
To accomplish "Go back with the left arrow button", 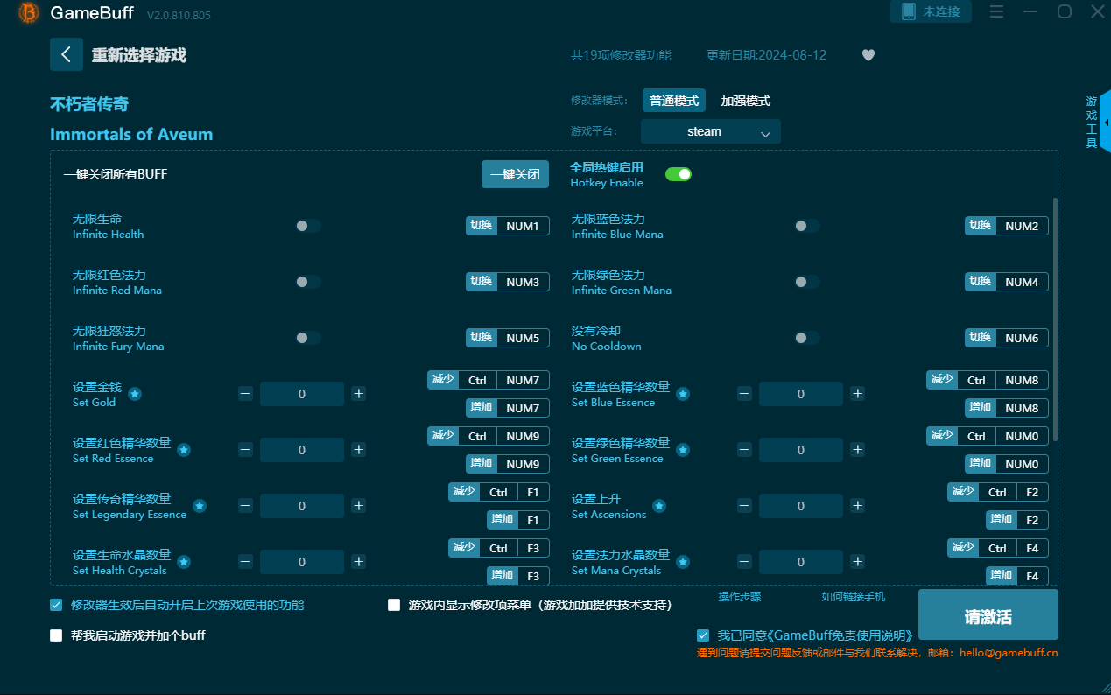I will tap(67, 54).
